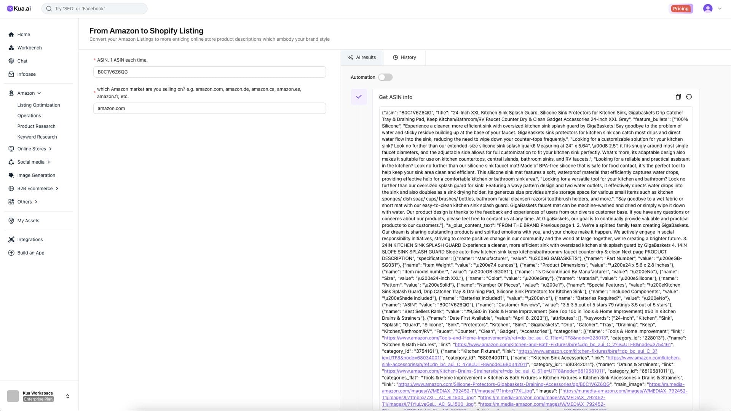Switch to the History tab
The image size is (731, 411).
(x=404, y=57)
